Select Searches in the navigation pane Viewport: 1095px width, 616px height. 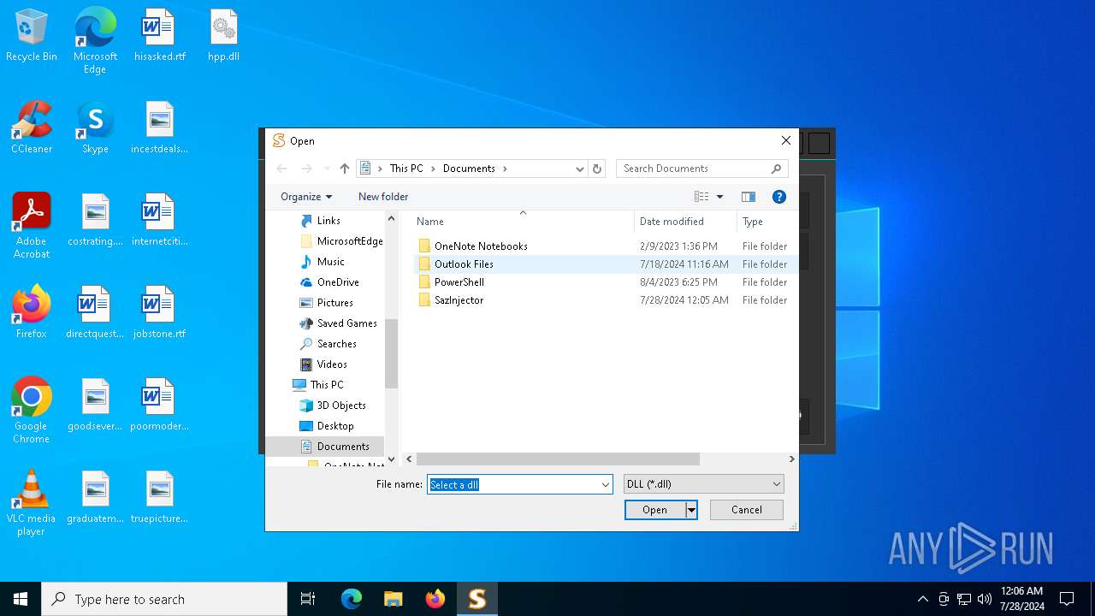pyautogui.click(x=336, y=344)
